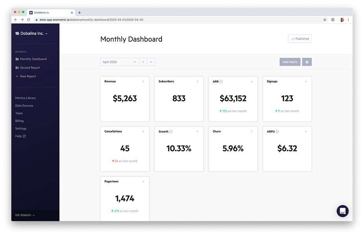This screenshot has height=236, width=364.
Task: Open the Help external link
Action: pyautogui.click(x=20, y=136)
